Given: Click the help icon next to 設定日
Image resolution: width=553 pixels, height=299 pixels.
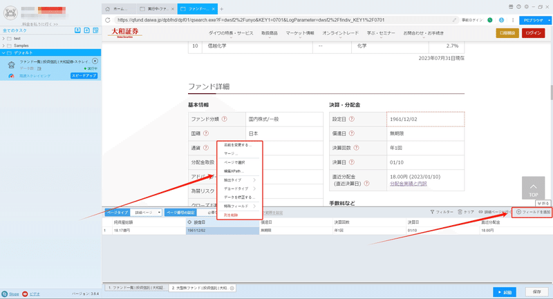Looking at the screenshot, I should 352,119.
